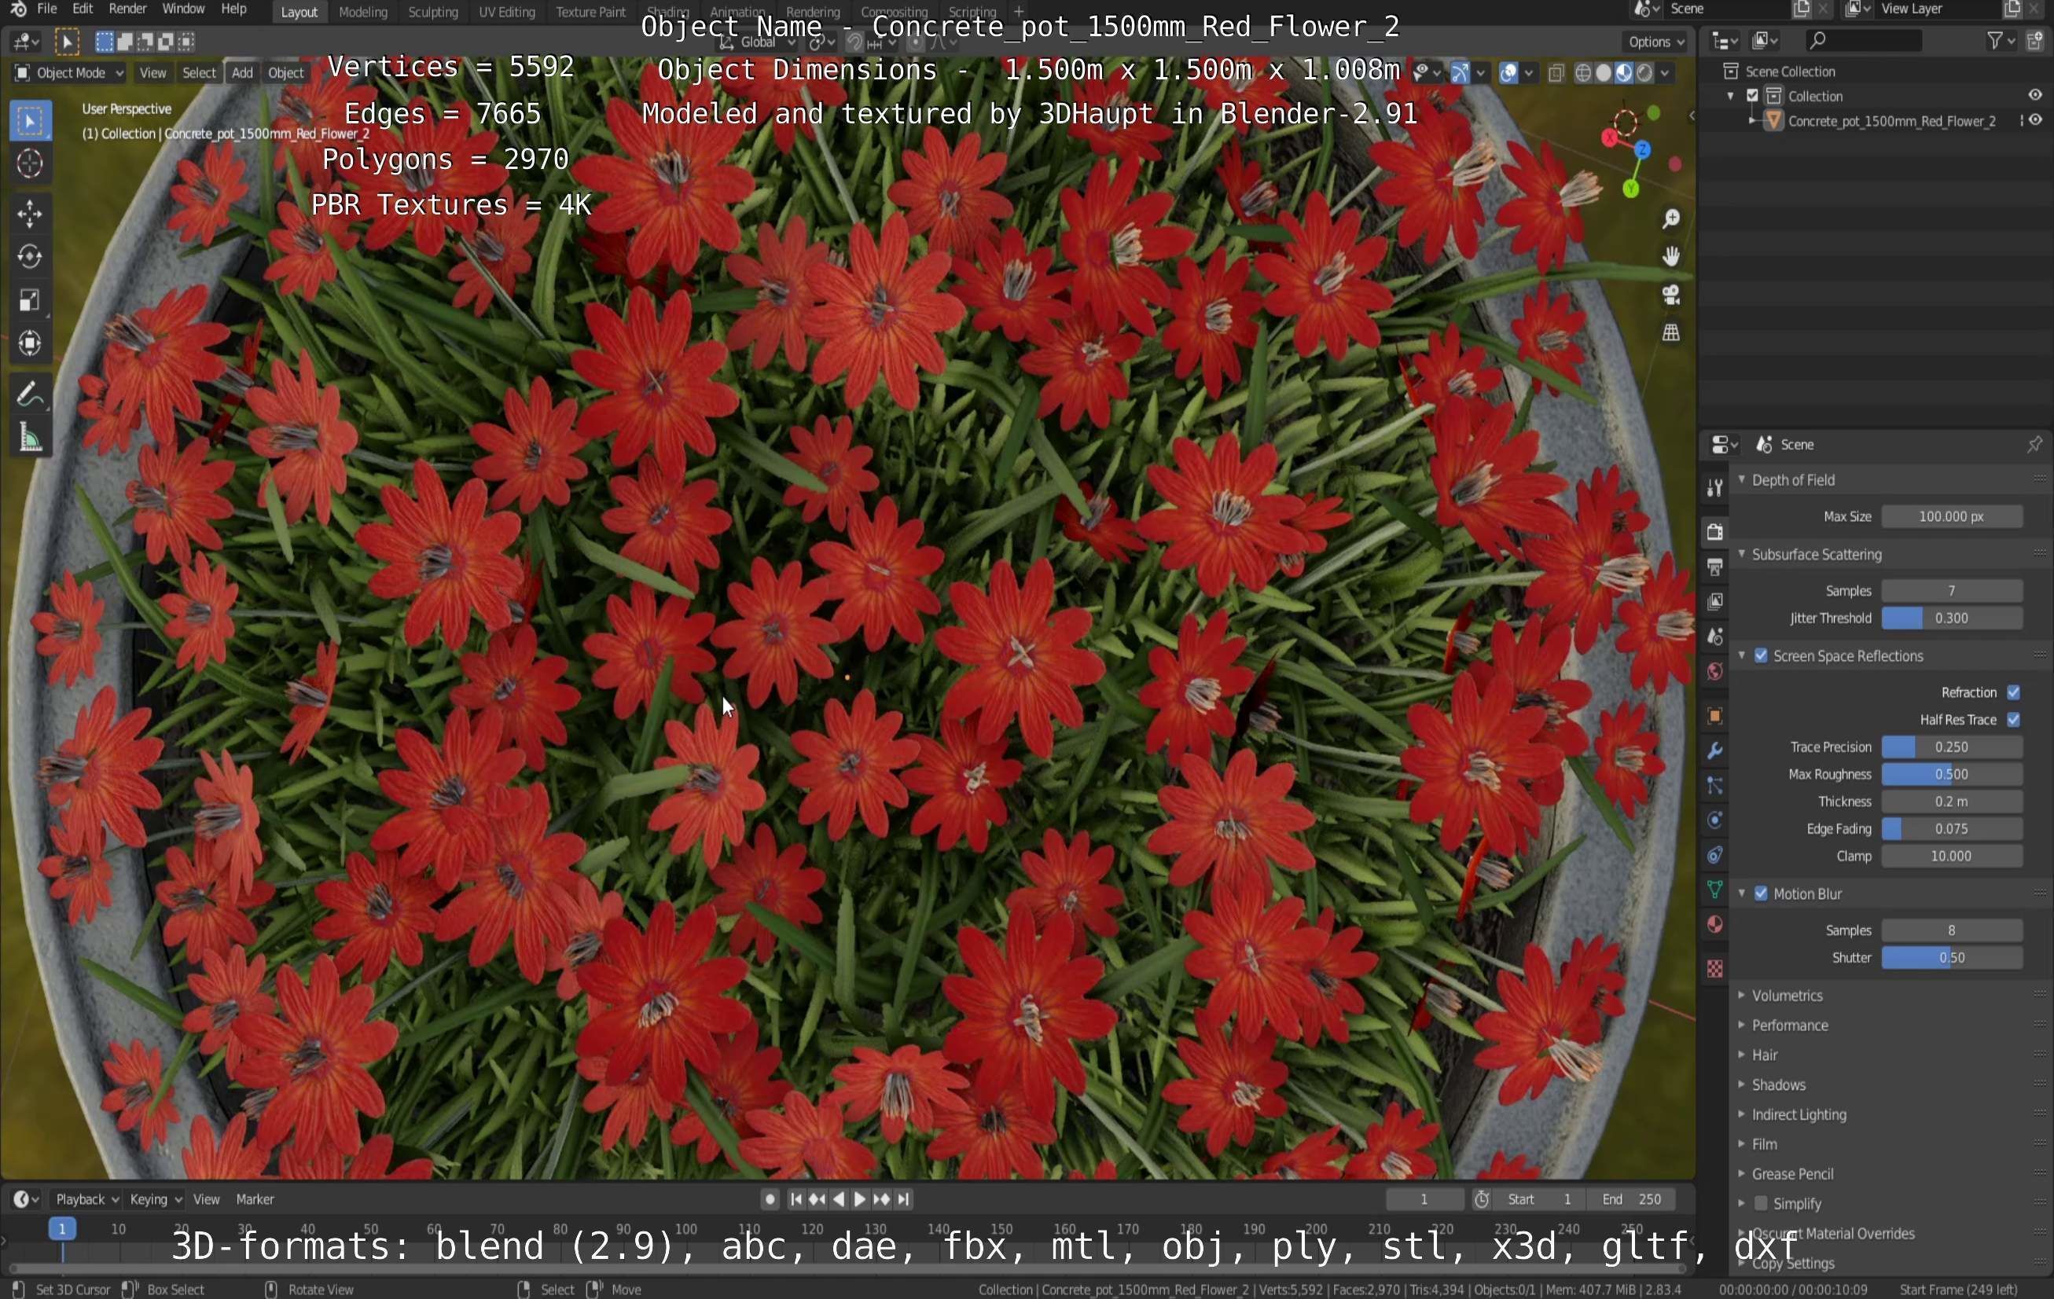Open the File menu
This screenshot has width=2054, height=1299.
click(x=47, y=9)
